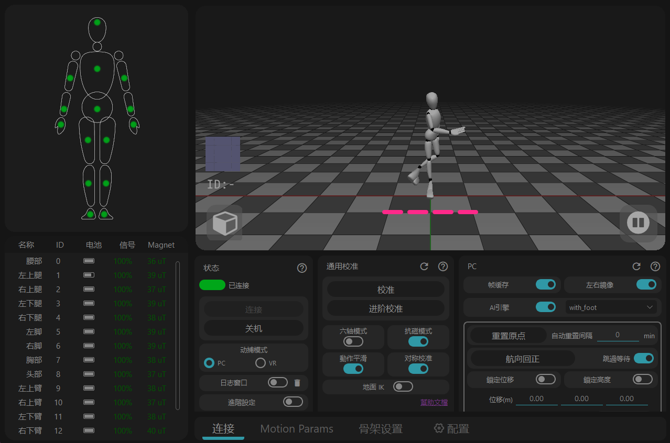Open the help icon in the PC panel header
670x443 pixels.
655,267
